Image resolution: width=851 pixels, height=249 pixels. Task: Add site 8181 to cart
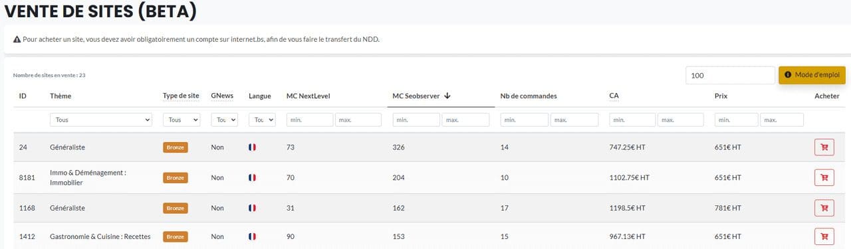pos(824,177)
